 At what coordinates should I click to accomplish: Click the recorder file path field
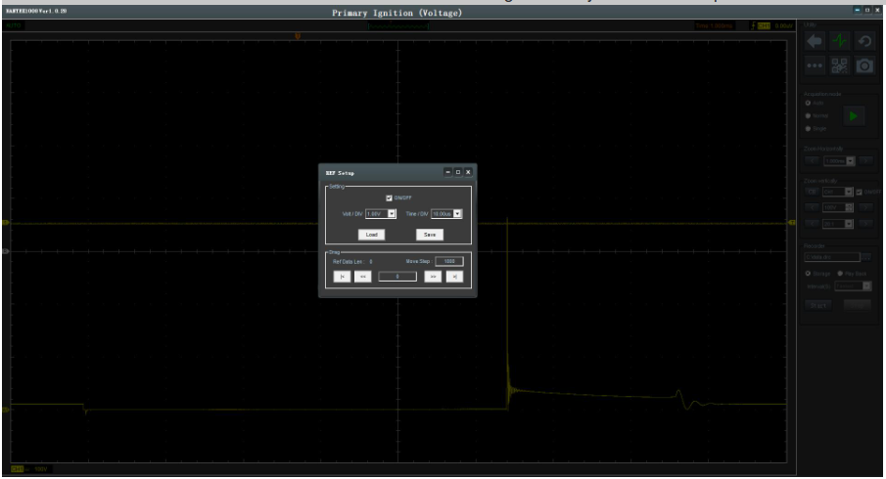[832, 257]
